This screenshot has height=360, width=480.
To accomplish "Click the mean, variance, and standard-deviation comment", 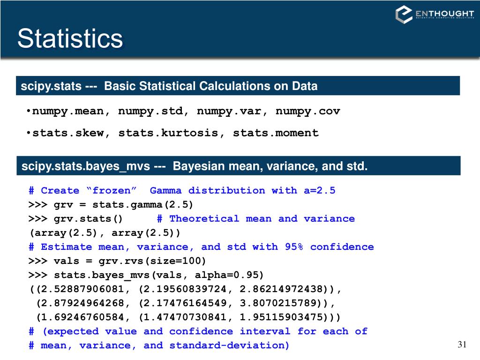I will [158, 345].
